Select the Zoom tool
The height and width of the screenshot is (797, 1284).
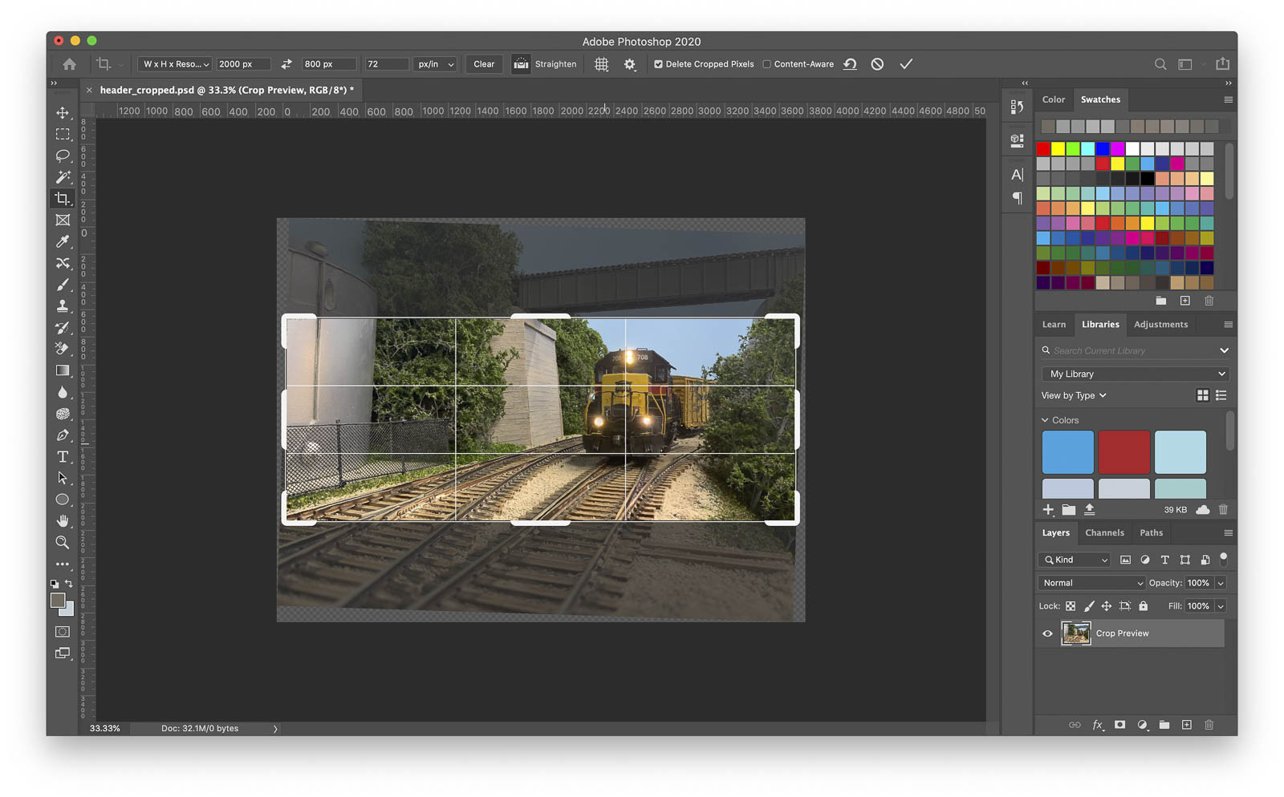63,542
